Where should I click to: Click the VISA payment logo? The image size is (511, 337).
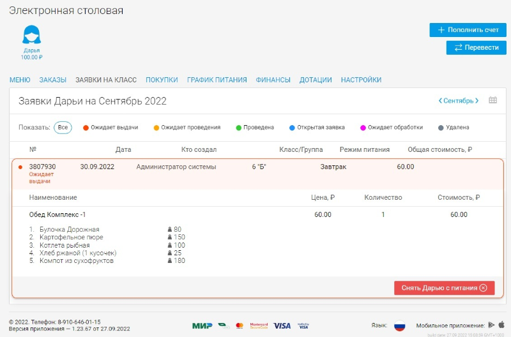coord(282,326)
